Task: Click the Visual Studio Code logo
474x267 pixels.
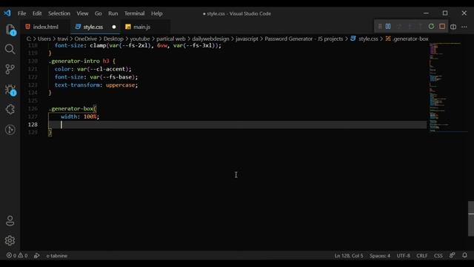Action: (x=7, y=13)
